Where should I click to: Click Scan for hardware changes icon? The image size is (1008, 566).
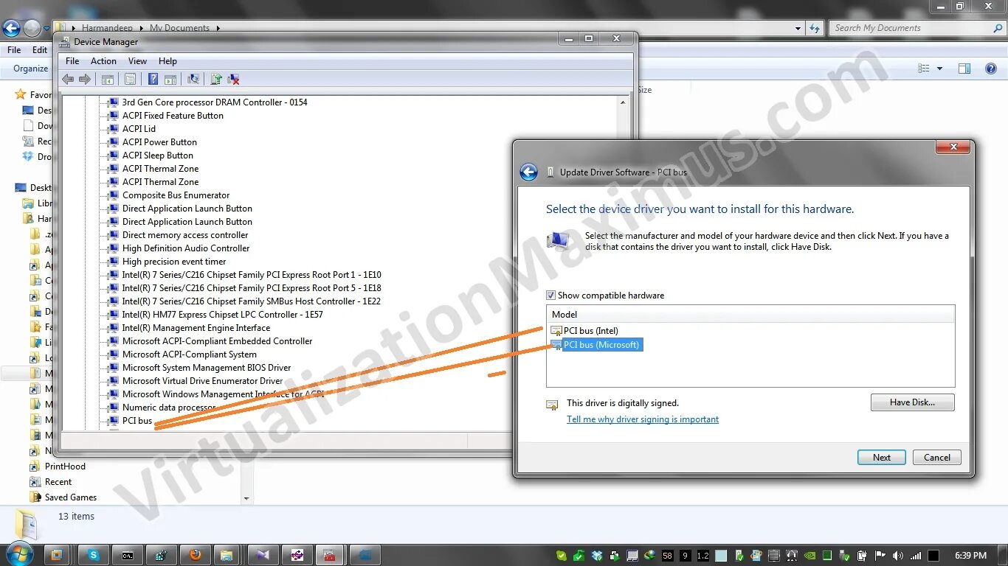coord(193,80)
